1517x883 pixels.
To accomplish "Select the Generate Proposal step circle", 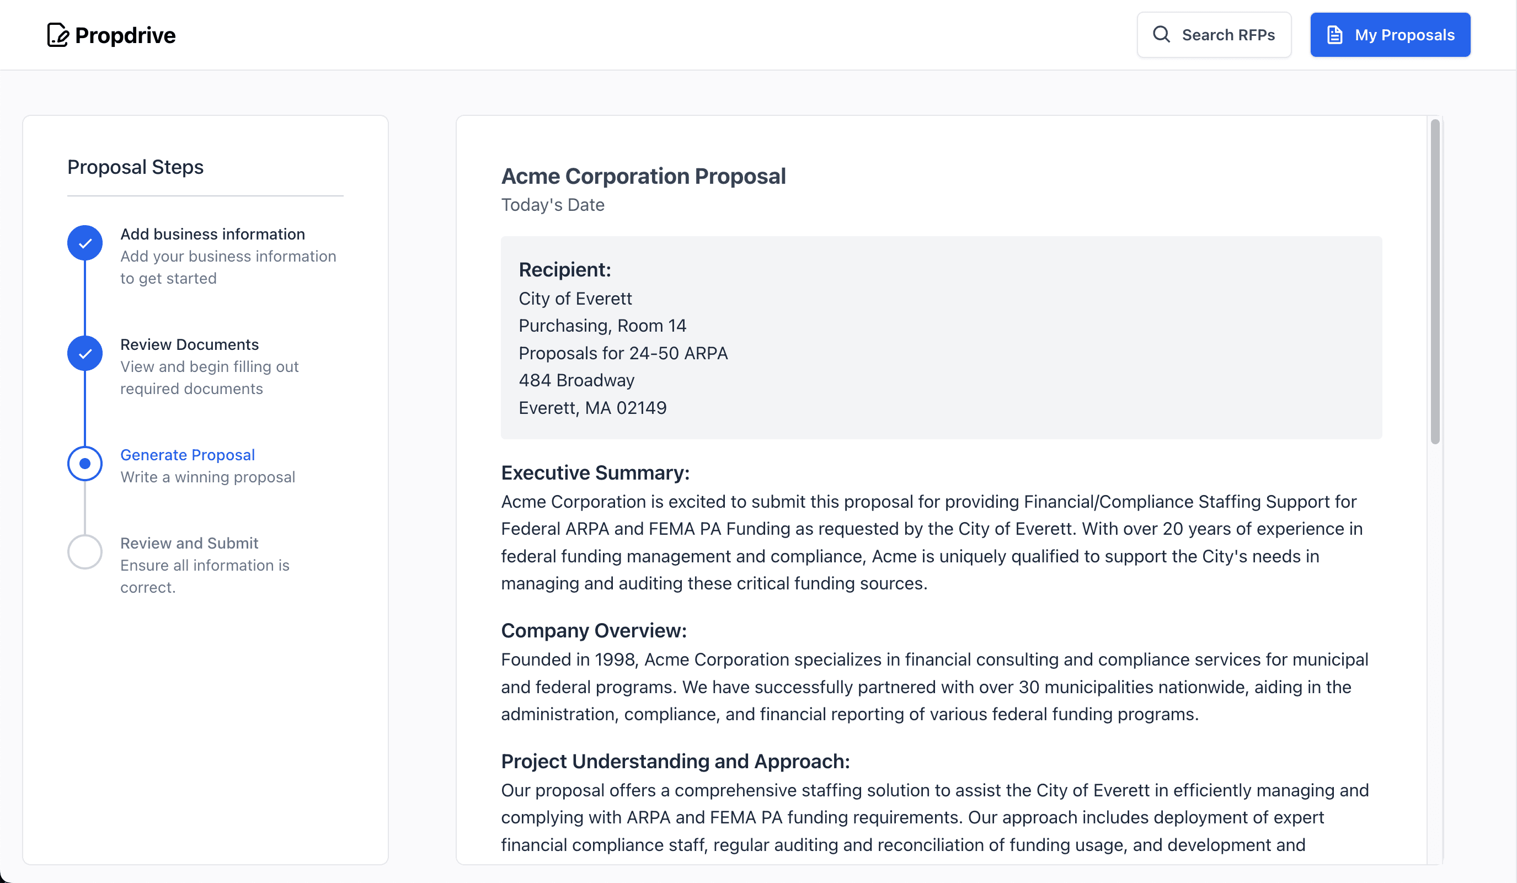I will tap(85, 464).
